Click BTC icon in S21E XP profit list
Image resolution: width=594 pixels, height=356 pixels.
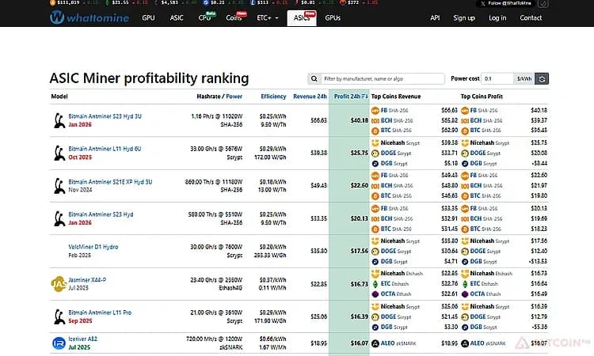point(465,196)
